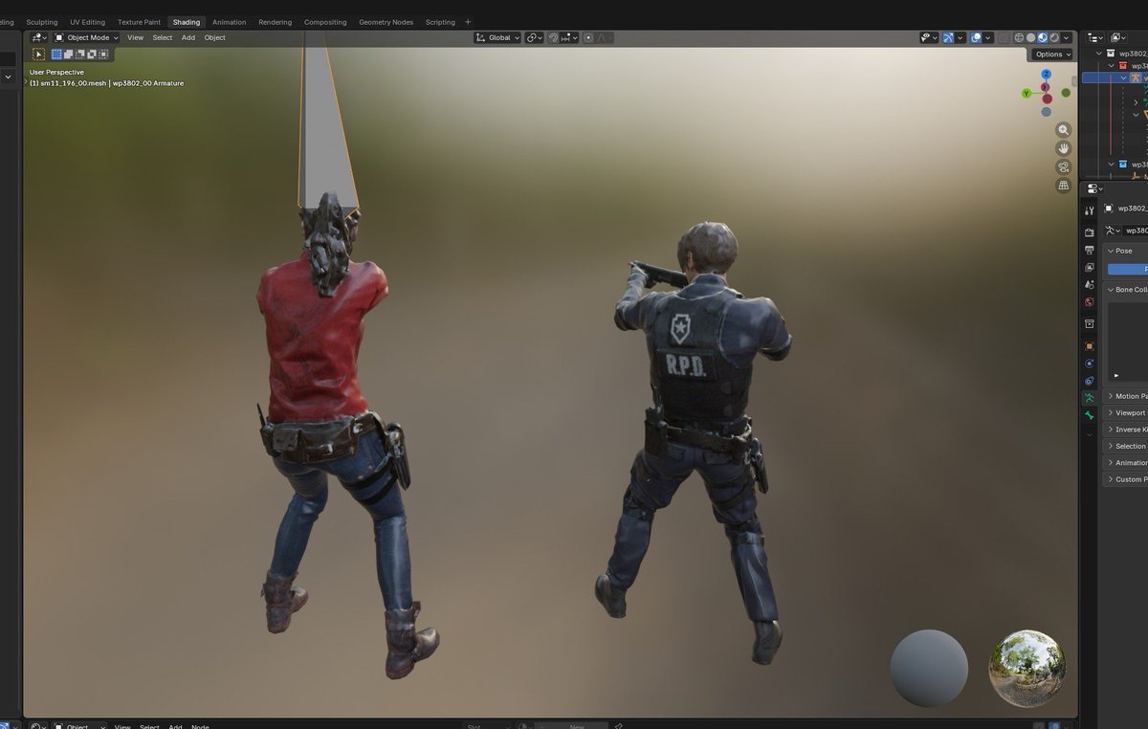
Task: Open the Physics properties tab icon
Action: pos(1089,364)
